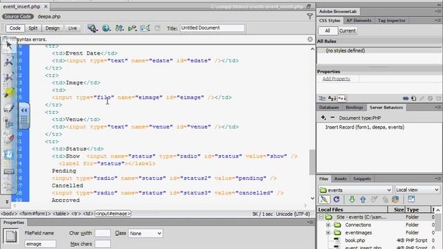This screenshot has width=443, height=249.
Task: Toggle Live view
Action: pos(72,28)
